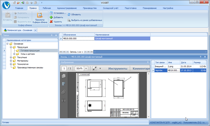The width and height of the screenshot is (210, 126).
Task: Click the red cross Удалить icon
Action: pyautogui.click(x=51, y=22)
